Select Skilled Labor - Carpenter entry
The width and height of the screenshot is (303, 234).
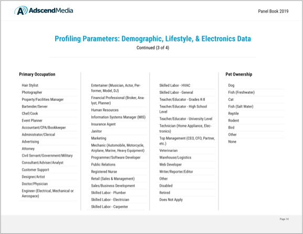(110, 207)
